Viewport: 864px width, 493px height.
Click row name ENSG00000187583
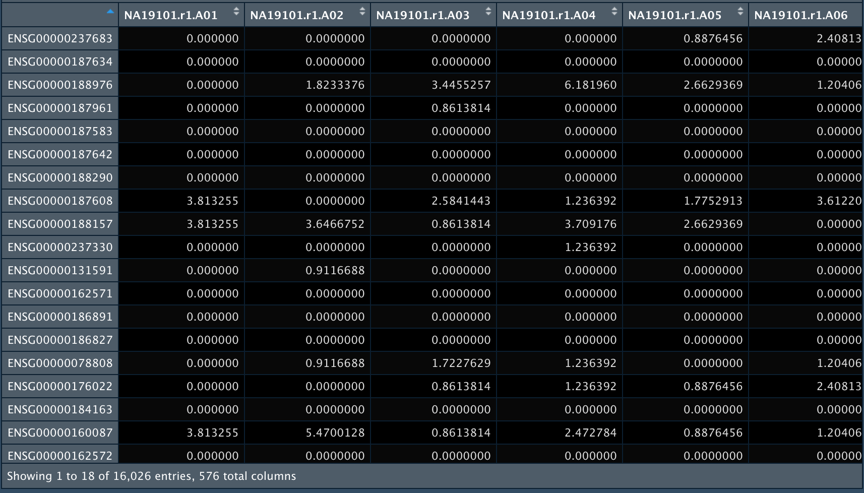[60, 131]
